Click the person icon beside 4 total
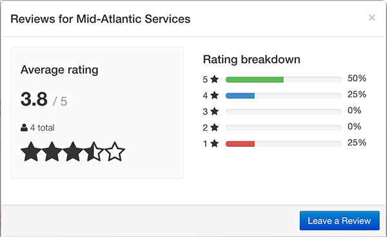This screenshot has height=237, width=387. [24, 128]
